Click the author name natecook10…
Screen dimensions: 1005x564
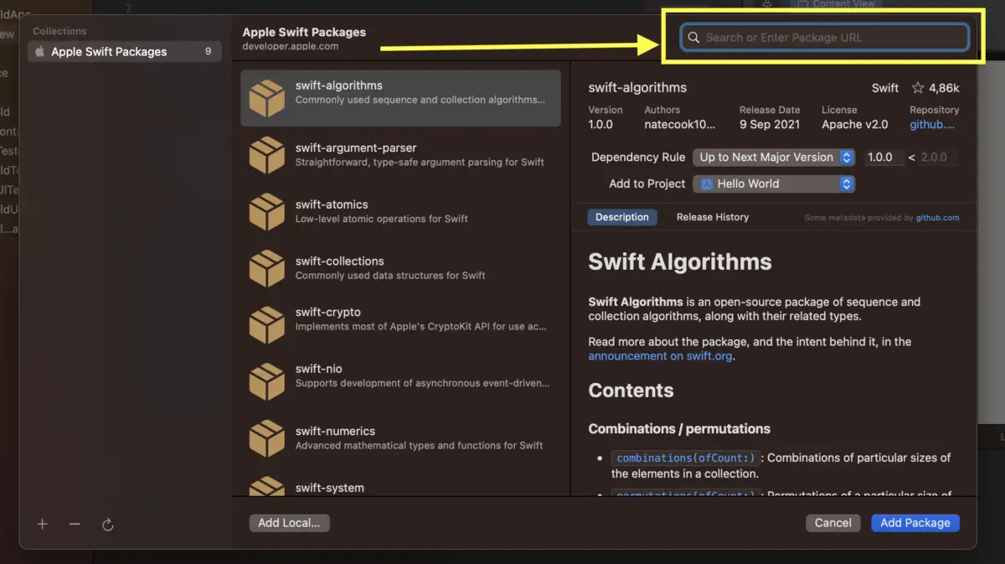click(x=680, y=125)
